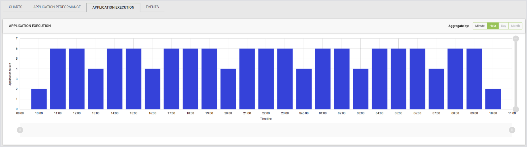Image resolution: width=527 pixels, height=147 pixels.
Task: Click the vertical zoom slider bottom handle
Action: [x=516, y=109]
